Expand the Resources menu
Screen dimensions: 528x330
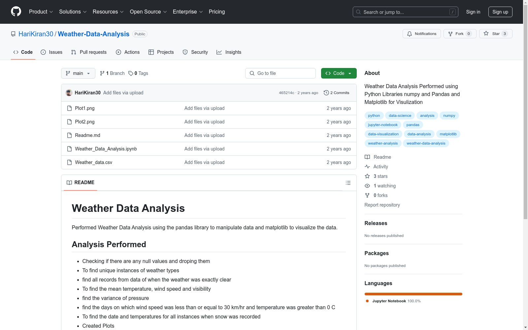pos(108,12)
